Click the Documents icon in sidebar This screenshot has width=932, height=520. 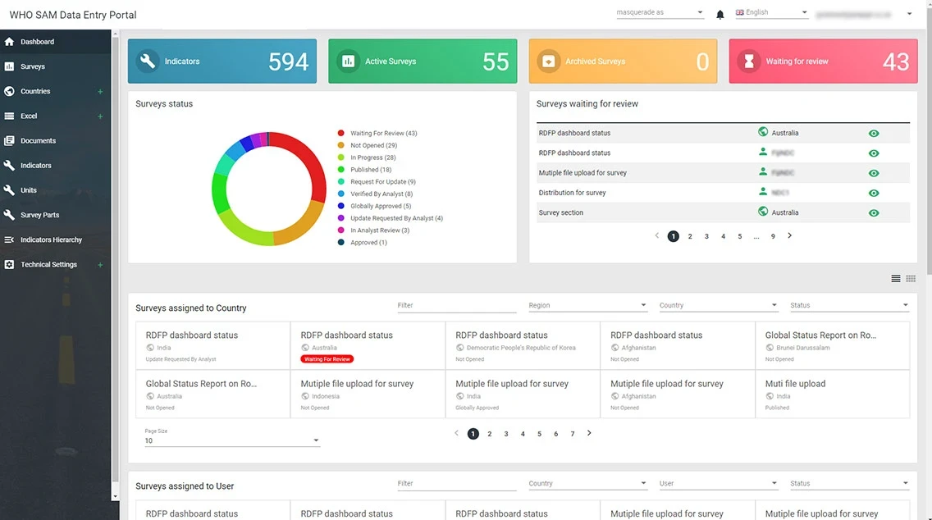pos(9,141)
